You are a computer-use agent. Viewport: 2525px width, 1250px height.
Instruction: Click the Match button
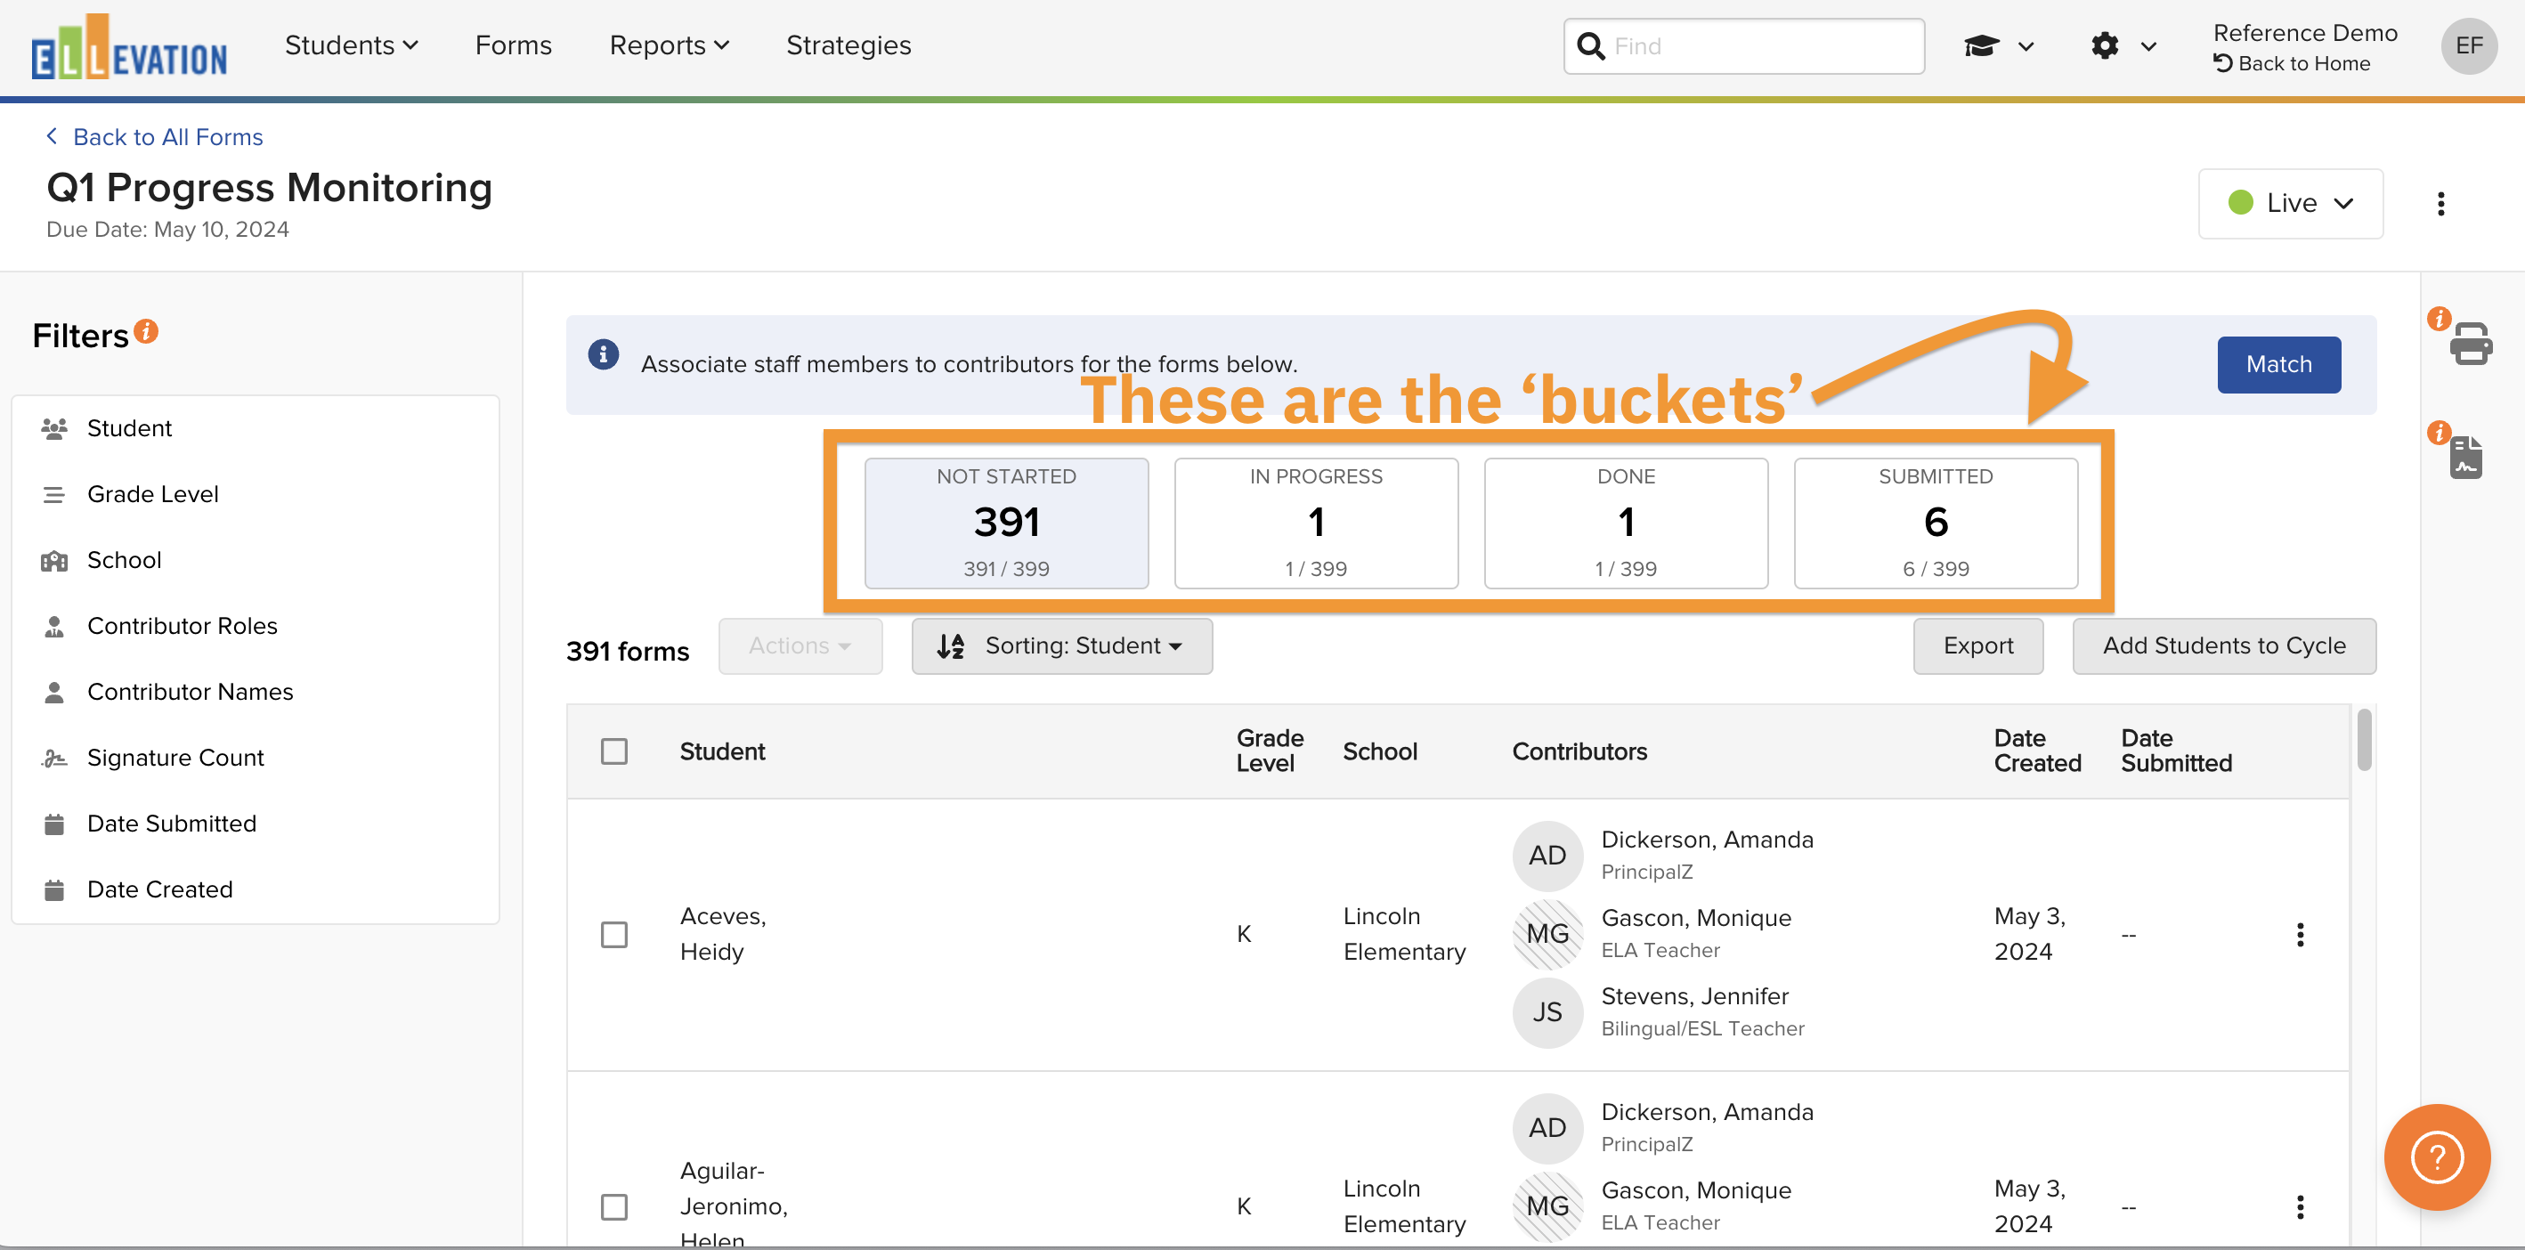pyautogui.click(x=2278, y=365)
